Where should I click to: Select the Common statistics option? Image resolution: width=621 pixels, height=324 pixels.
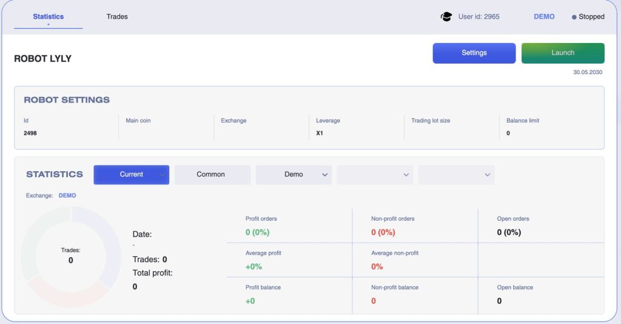pos(211,175)
